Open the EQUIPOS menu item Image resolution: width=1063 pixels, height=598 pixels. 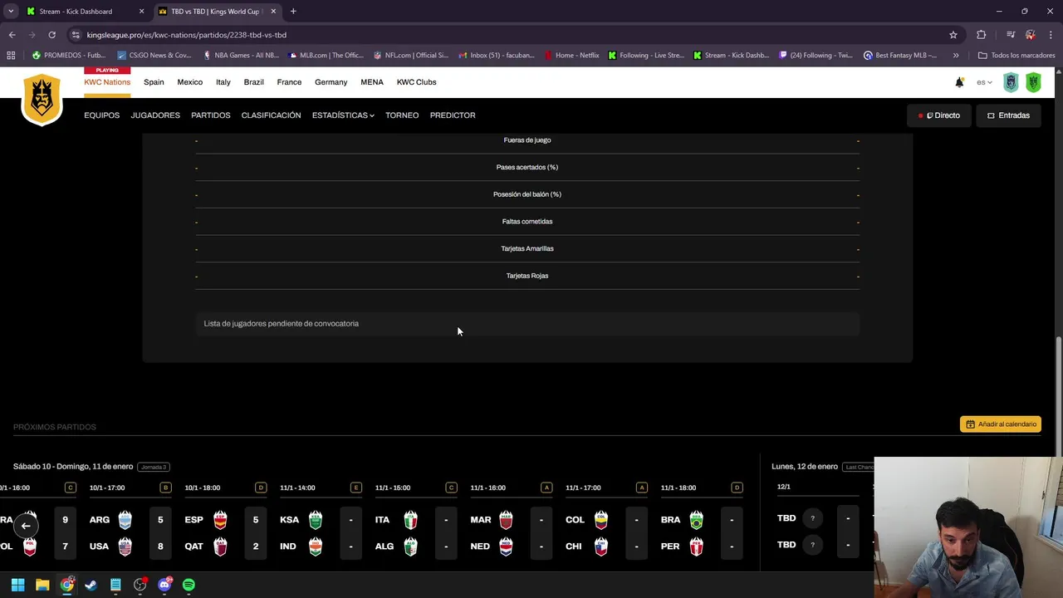101,115
